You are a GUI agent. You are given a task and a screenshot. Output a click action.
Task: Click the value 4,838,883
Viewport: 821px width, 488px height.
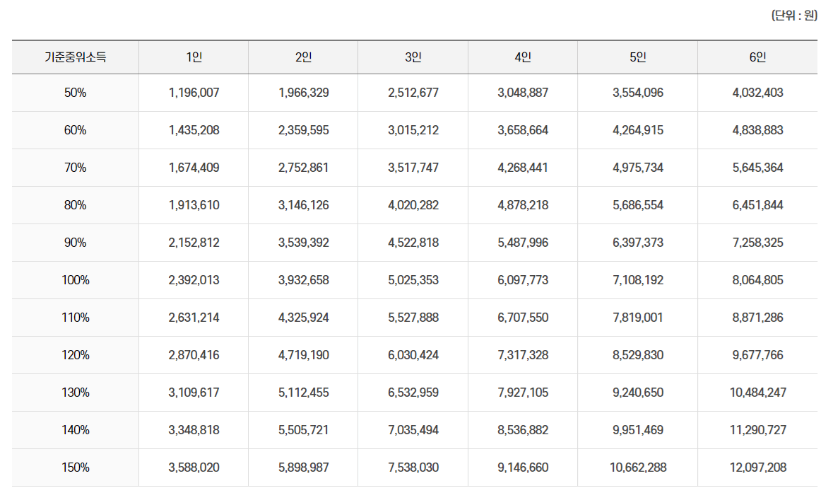point(757,130)
